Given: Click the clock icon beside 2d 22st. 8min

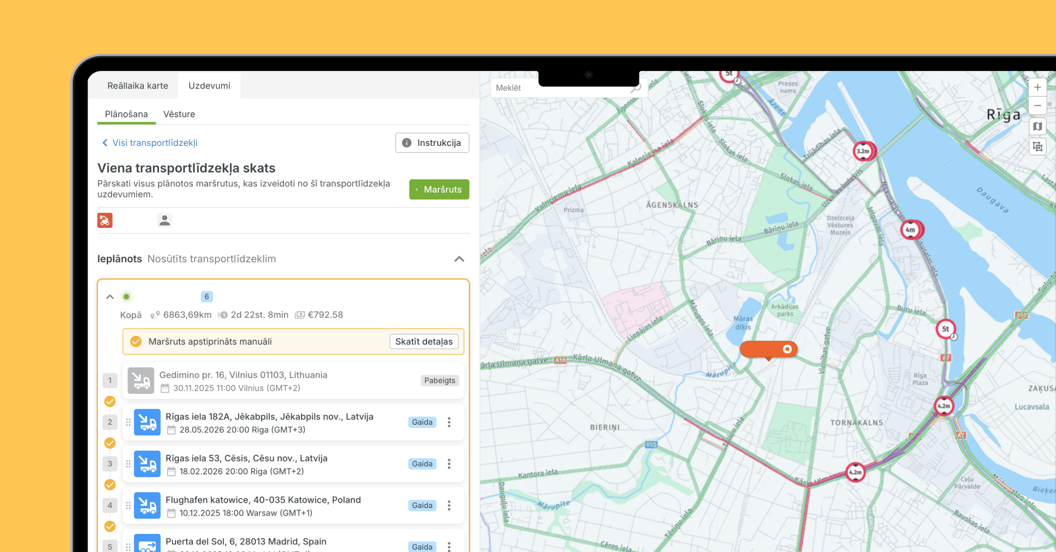Looking at the screenshot, I should point(223,315).
